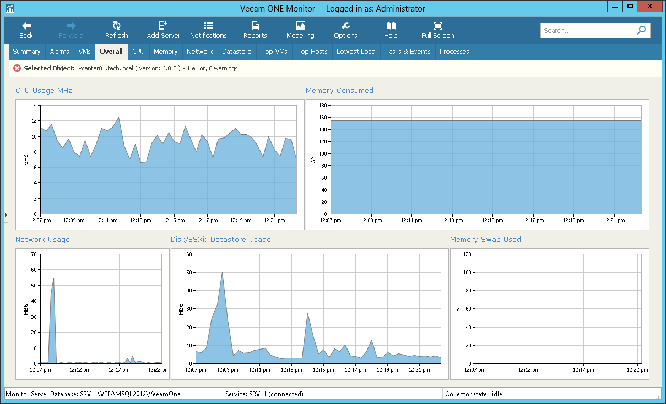Click the 'Logged in as: Administrator' text
This screenshot has width=666, height=404.
tap(376, 9)
